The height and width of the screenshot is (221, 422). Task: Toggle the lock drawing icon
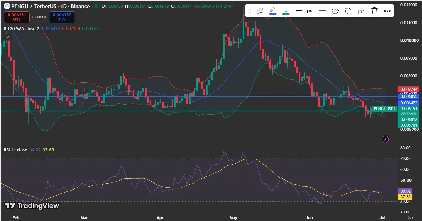(x=361, y=11)
